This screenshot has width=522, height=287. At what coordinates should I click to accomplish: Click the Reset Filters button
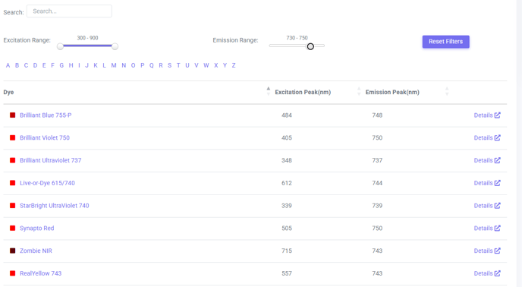point(446,42)
